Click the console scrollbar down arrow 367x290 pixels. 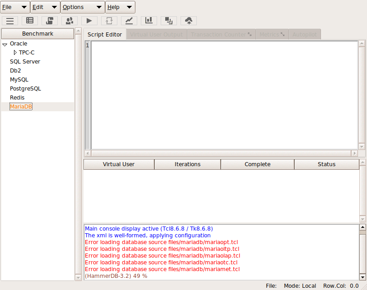[362, 277]
